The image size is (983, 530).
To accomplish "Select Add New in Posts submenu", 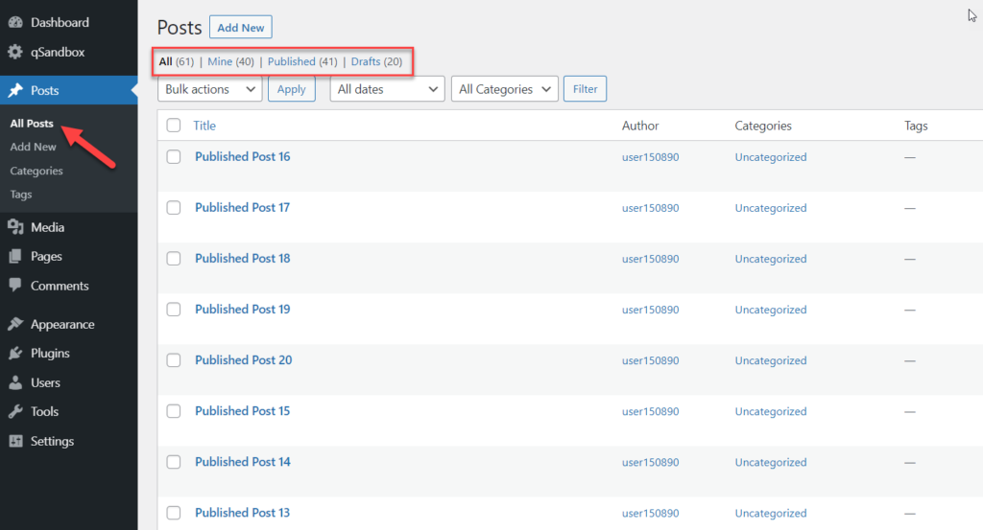I will click(33, 147).
